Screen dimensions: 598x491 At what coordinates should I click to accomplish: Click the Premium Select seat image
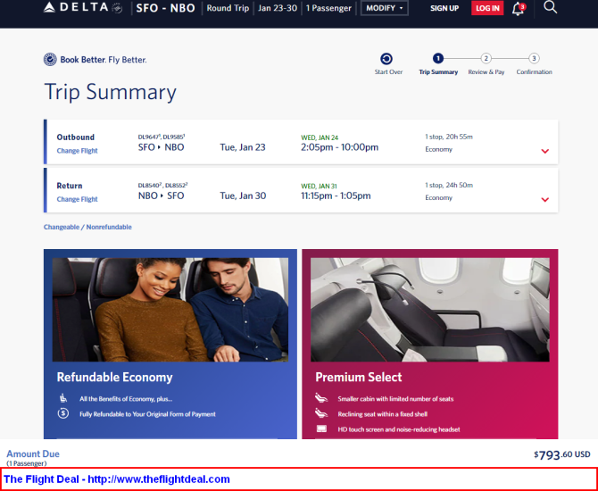429,309
